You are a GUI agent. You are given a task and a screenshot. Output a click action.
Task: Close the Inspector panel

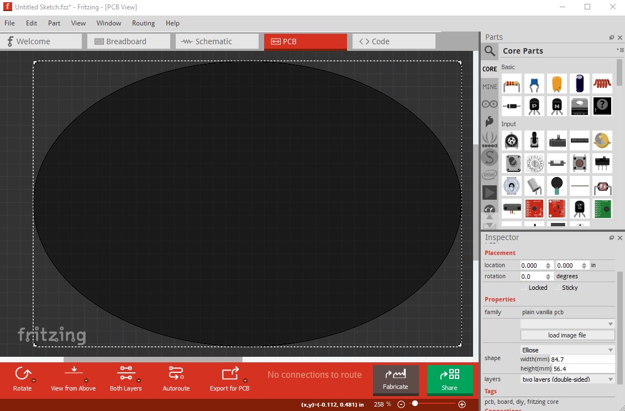[x=620, y=238]
